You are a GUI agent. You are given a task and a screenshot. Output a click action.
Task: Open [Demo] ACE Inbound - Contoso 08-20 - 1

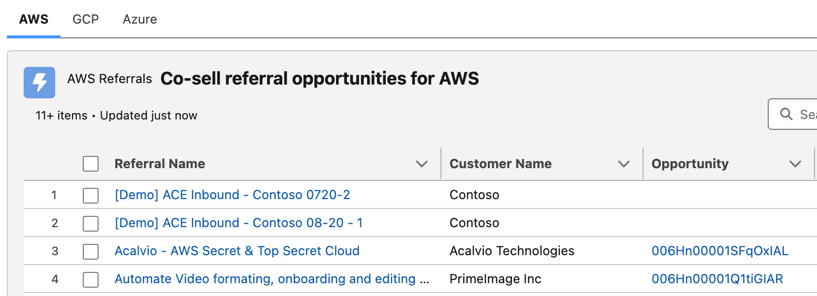tap(238, 223)
